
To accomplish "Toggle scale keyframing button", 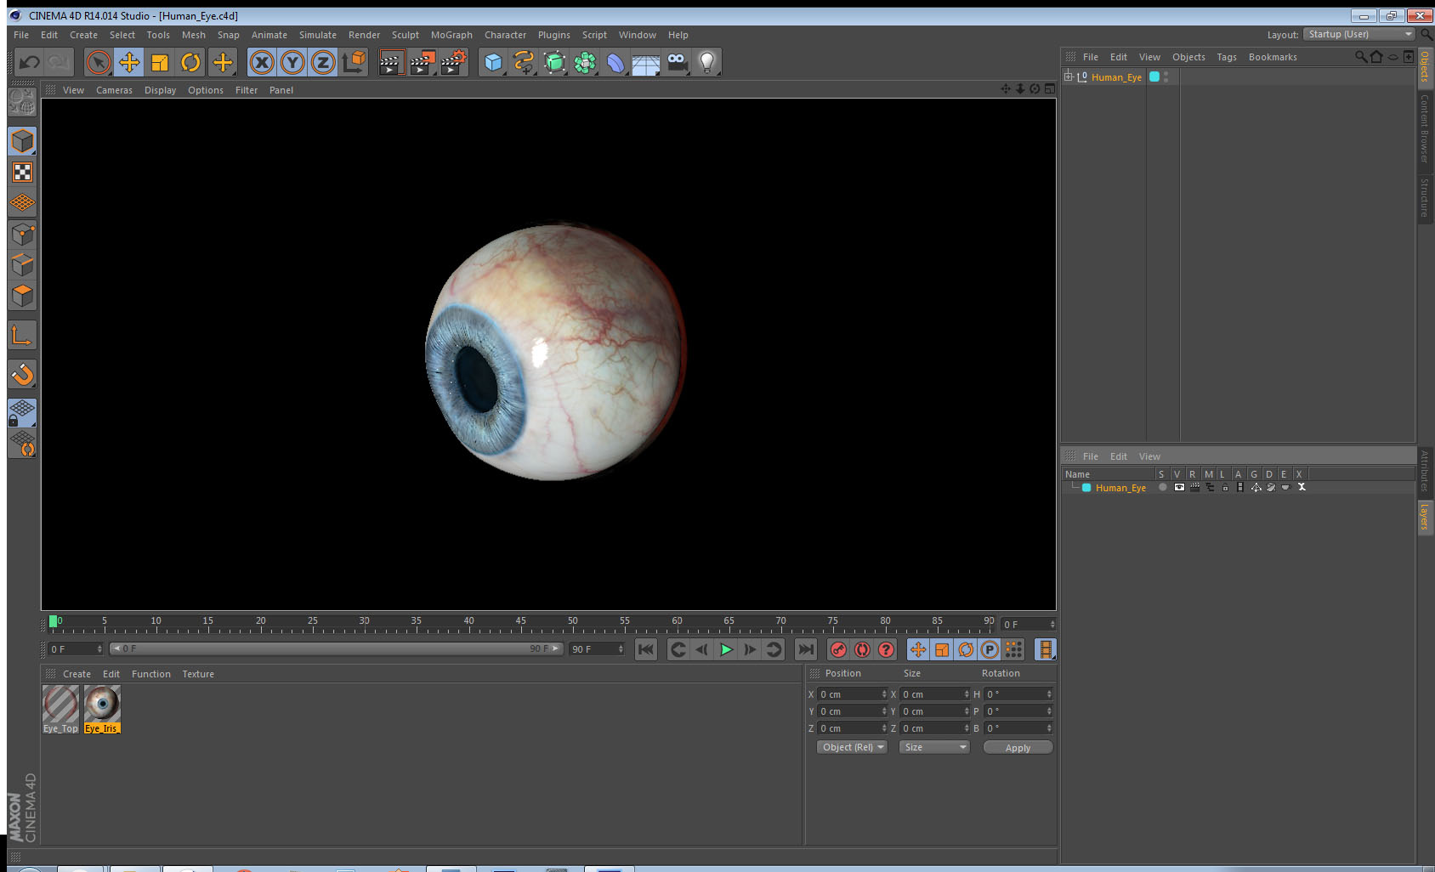I will (x=942, y=650).
